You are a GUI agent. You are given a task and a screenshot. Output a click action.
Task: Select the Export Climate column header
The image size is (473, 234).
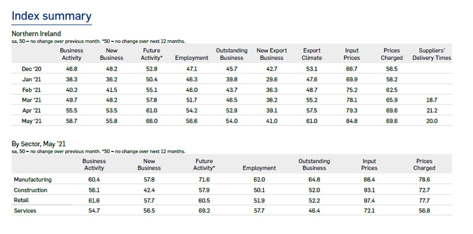click(312, 54)
